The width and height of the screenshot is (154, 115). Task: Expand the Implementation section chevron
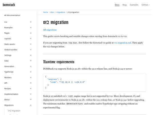pyautogui.click(x=31, y=94)
